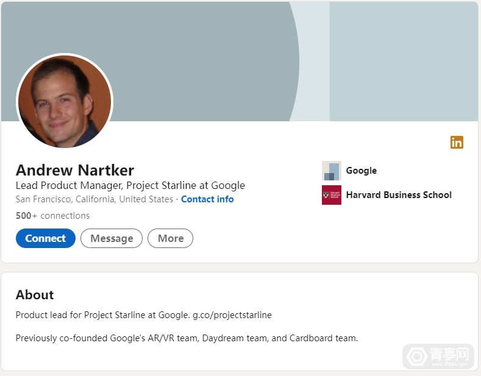Click the Andrew Nartker name heading
The image size is (481, 376).
point(75,170)
